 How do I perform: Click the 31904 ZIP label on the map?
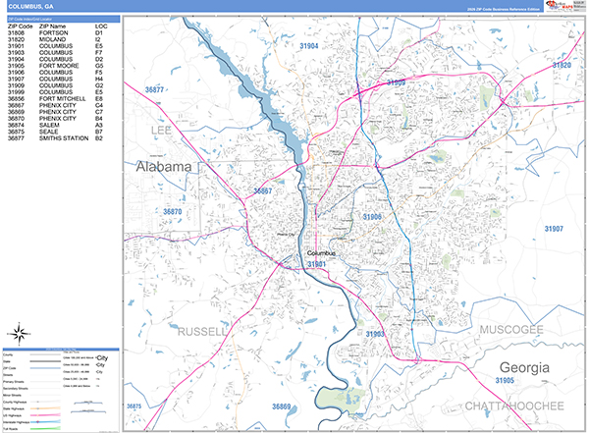coord(309,46)
